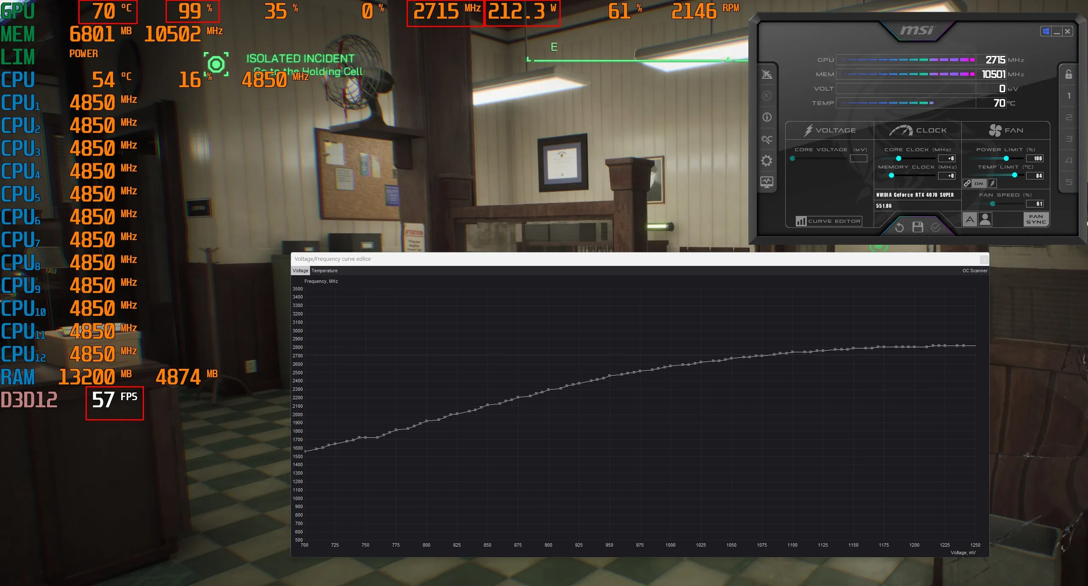Select profile slot 1
Image resolution: width=1088 pixels, height=586 pixels.
pos(1069,96)
